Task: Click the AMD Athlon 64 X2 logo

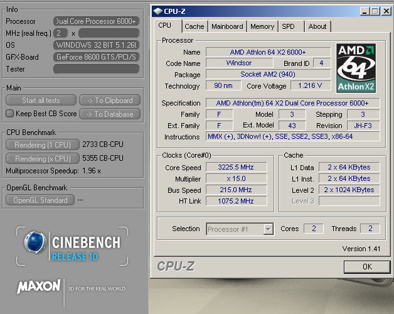Action: click(x=356, y=68)
